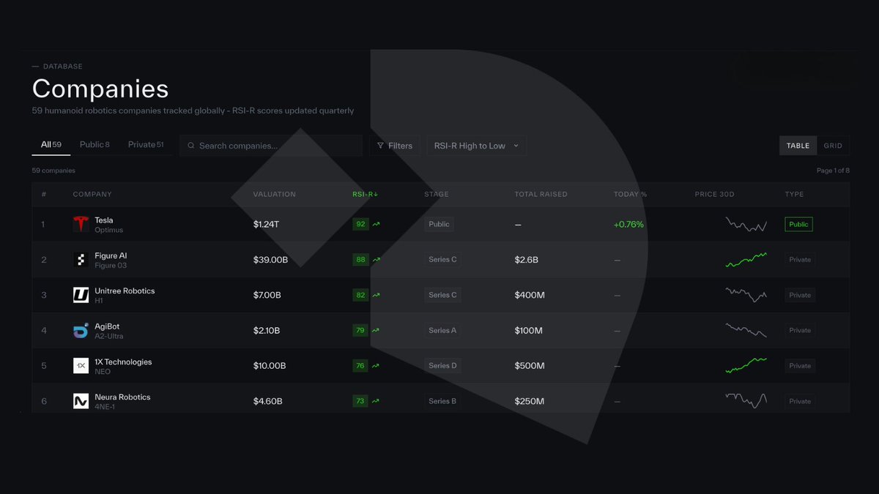The width and height of the screenshot is (879, 494).
Task: Click AgiBot's 30-day price sparkline
Action: point(746,330)
